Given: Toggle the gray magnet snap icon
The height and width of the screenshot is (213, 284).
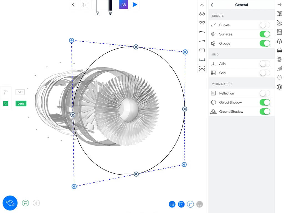Looking at the screenshot, I should tap(200, 204).
